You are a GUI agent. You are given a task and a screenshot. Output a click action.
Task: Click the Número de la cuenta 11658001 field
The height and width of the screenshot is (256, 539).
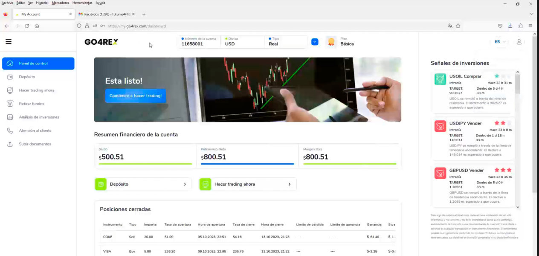point(199,41)
